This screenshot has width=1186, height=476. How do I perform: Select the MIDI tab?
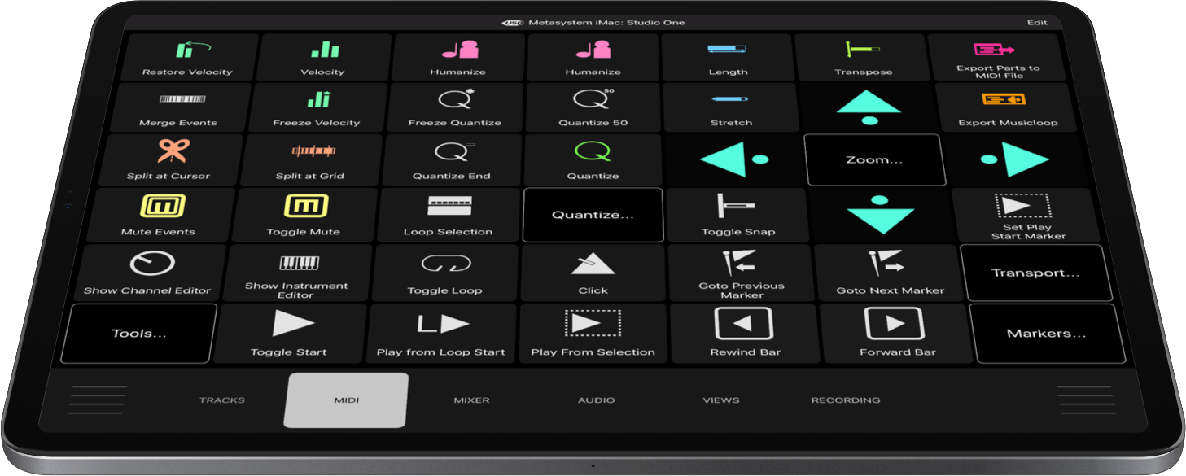347,400
